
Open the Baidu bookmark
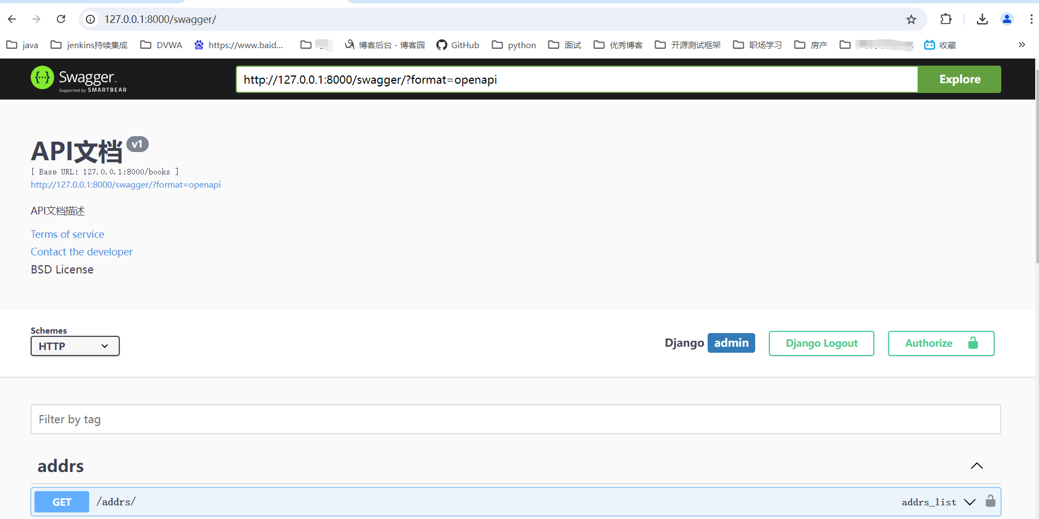[x=239, y=45]
